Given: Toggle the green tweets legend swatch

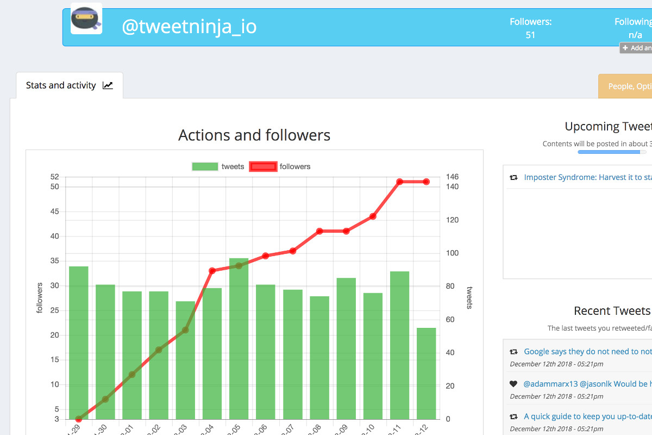Looking at the screenshot, I should tap(205, 166).
